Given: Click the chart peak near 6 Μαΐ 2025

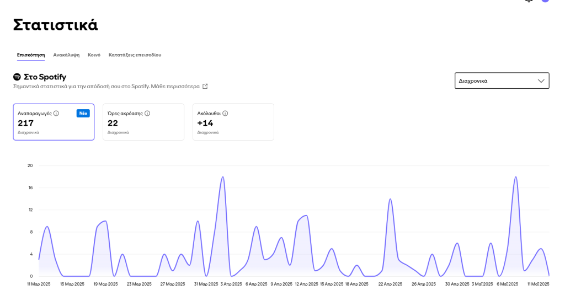Looking at the screenshot, I should click(515, 177).
